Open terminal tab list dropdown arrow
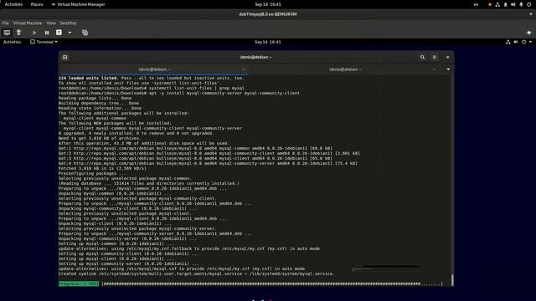This screenshot has width=536, height=301. [448, 69]
